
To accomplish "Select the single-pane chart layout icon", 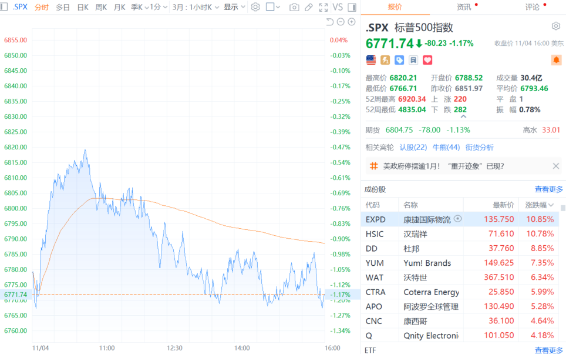I will (269, 7).
